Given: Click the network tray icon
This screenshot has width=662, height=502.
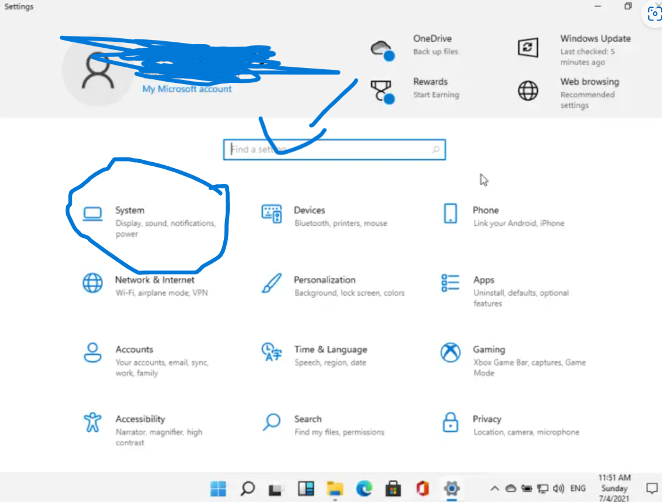Looking at the screenshot, I should pos(543,488).
